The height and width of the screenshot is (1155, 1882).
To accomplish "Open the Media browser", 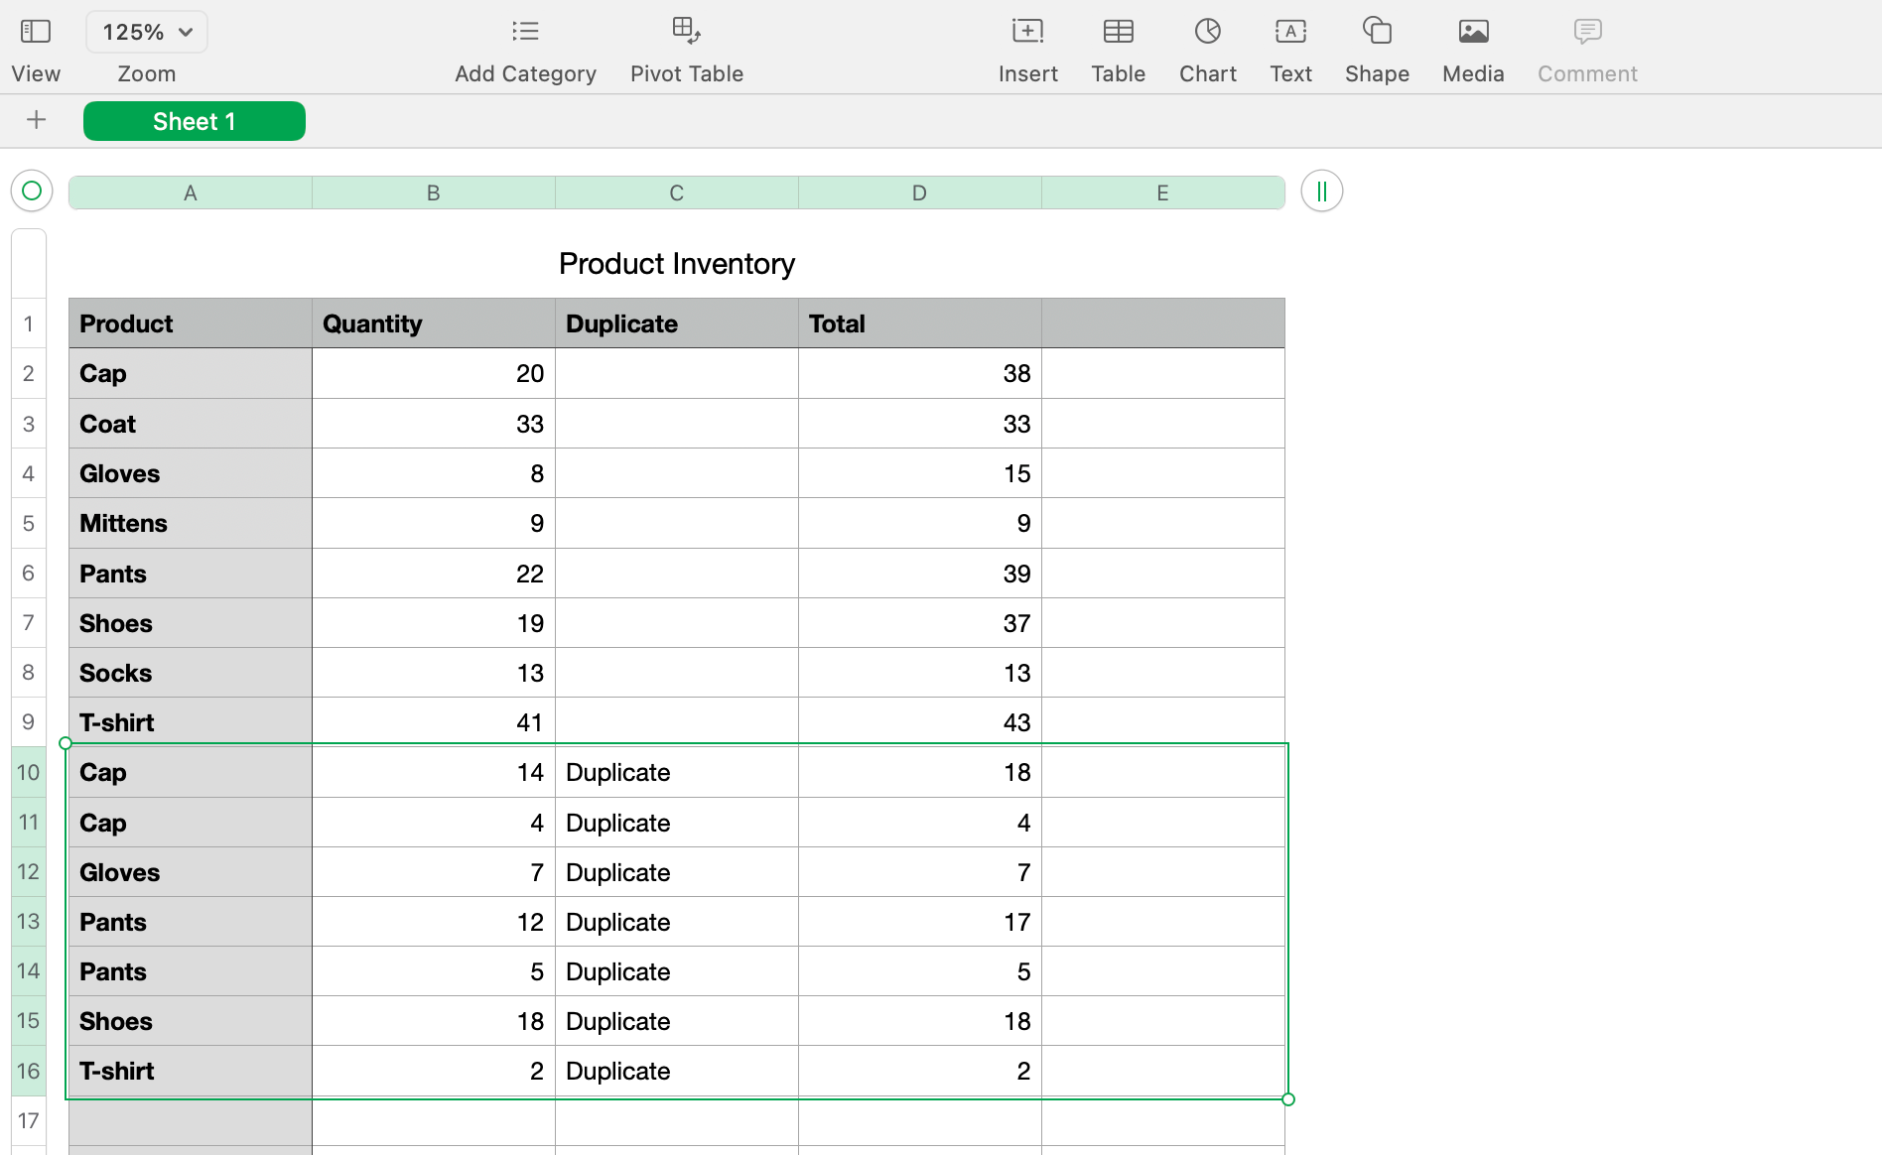I will pyautogui.click(x=1472, y=31).
